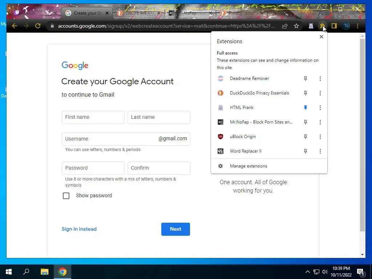372x279 pixels.
Task: Show hidden system tray icons
Action: pos(307,272)
